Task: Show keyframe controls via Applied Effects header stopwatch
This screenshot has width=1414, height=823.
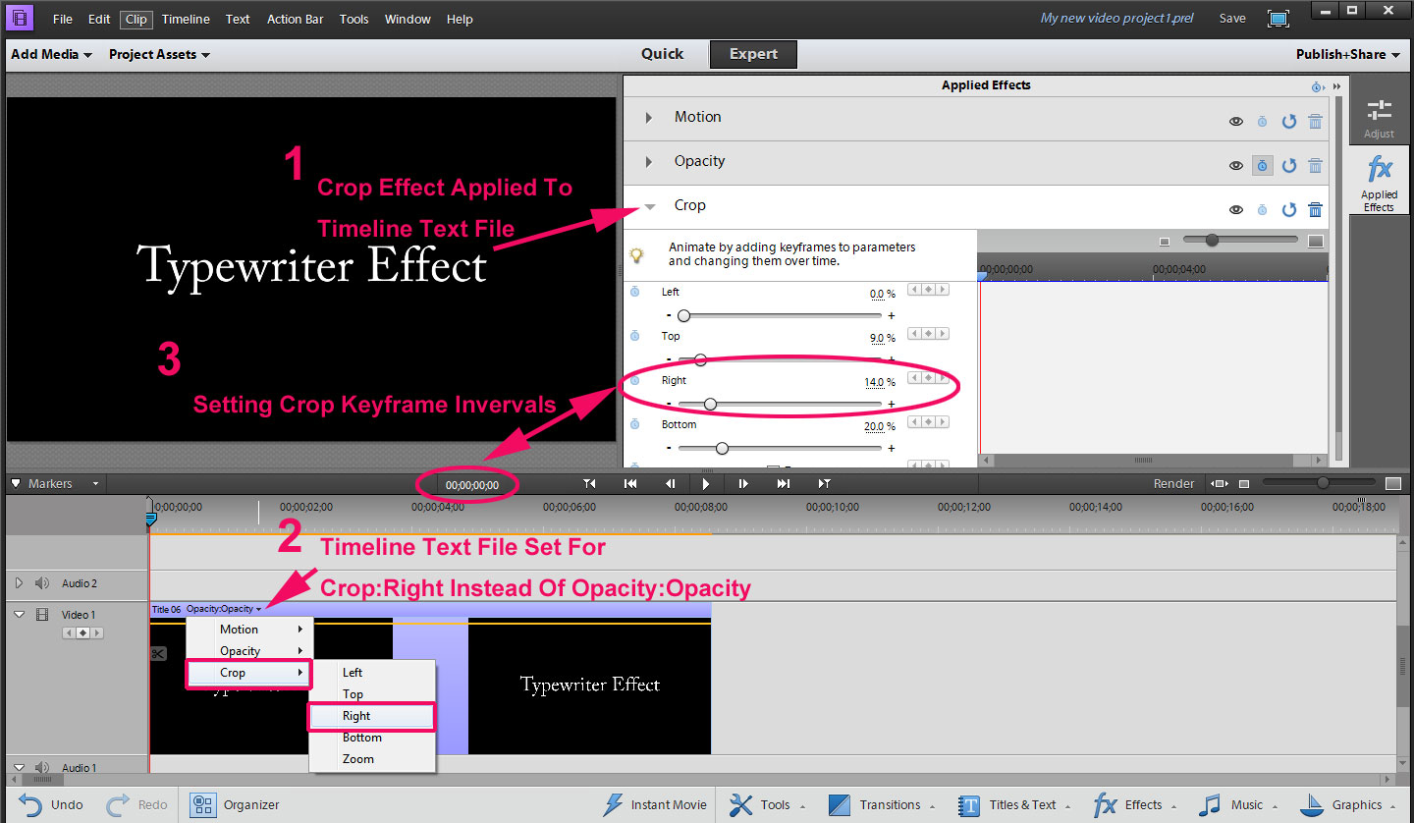Action: click(x=1317, y=86)
